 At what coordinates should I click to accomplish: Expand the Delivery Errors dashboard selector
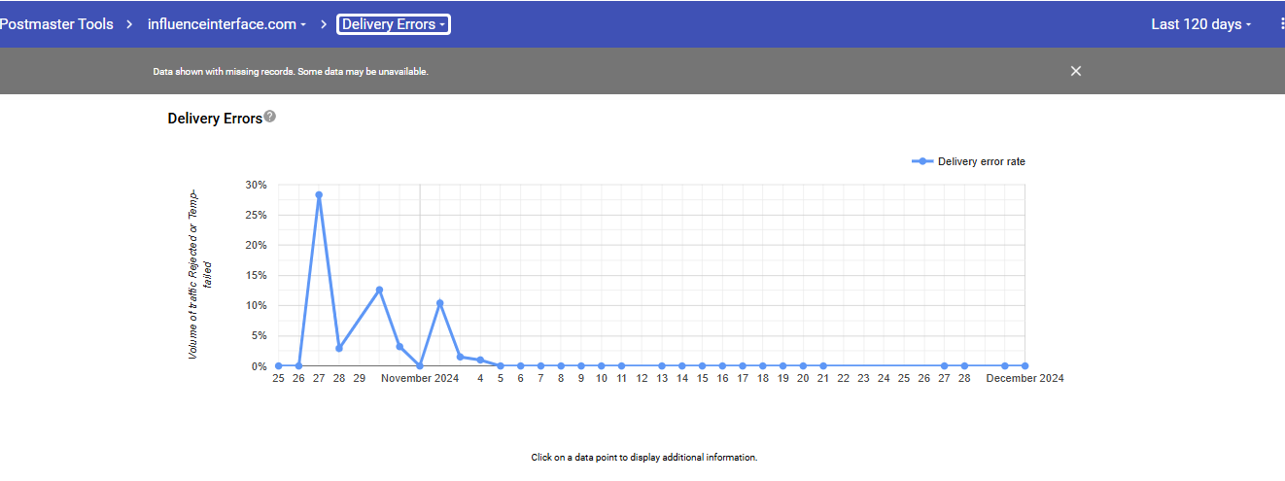pyautogui.click(x=394, y=24)
